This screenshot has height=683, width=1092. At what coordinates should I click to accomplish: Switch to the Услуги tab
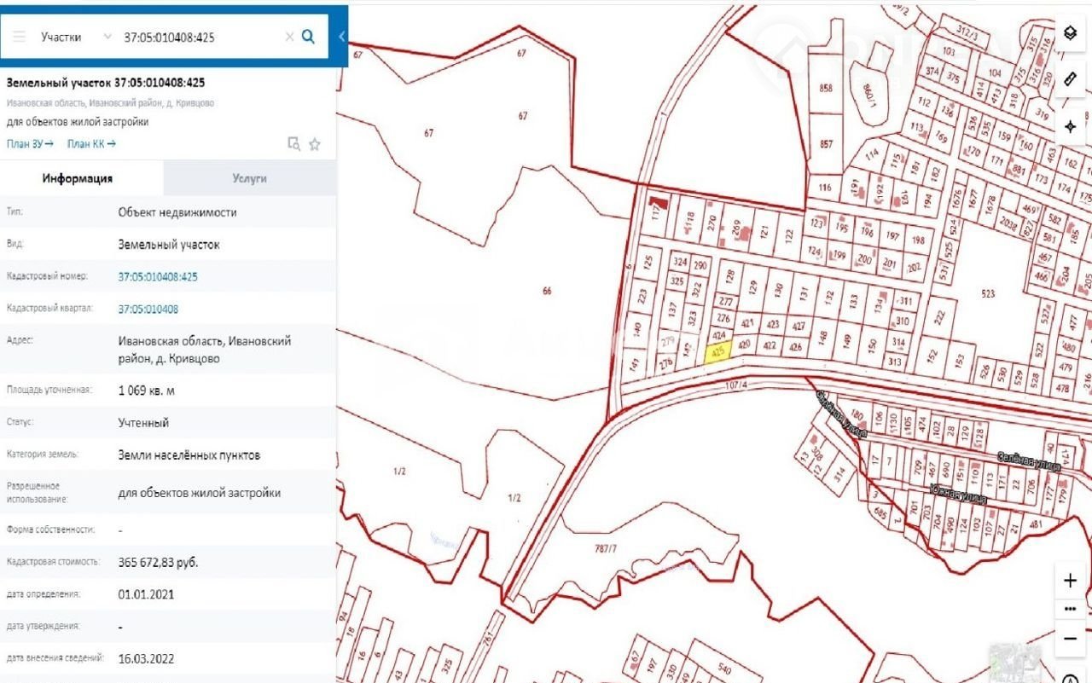249,178
